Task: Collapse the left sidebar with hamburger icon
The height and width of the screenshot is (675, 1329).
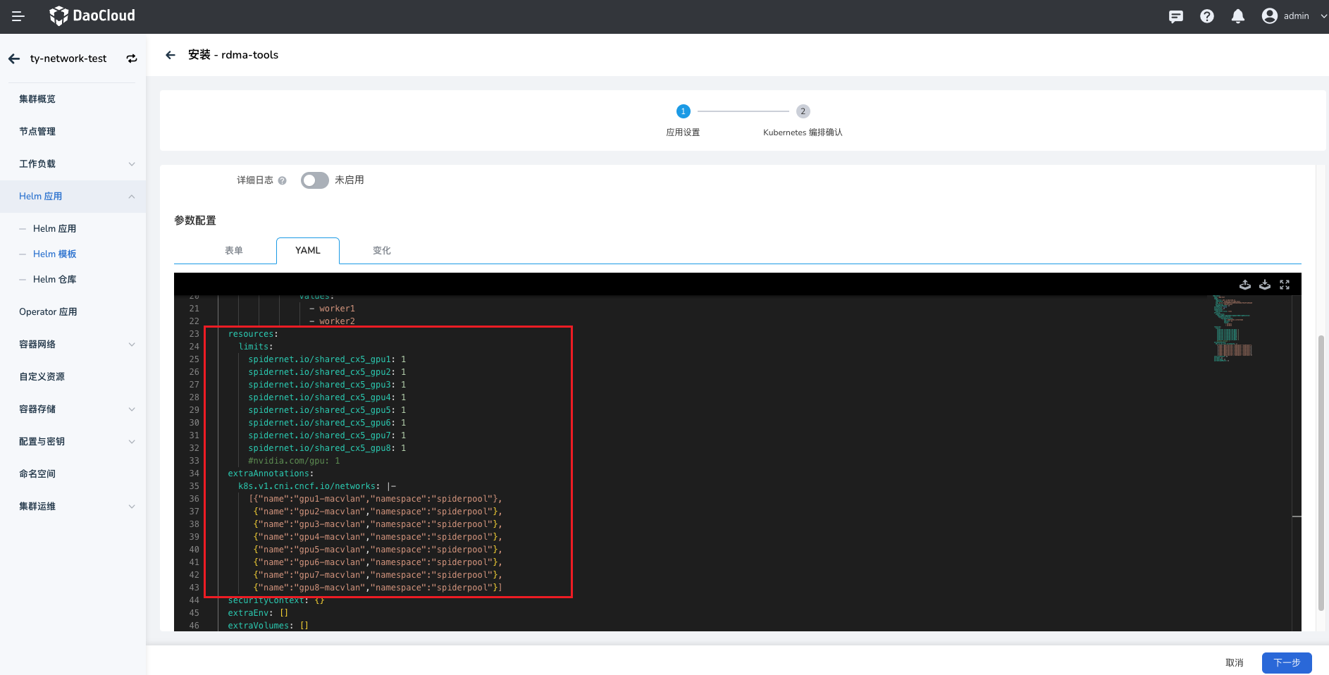Action: (x=18, y=16)
